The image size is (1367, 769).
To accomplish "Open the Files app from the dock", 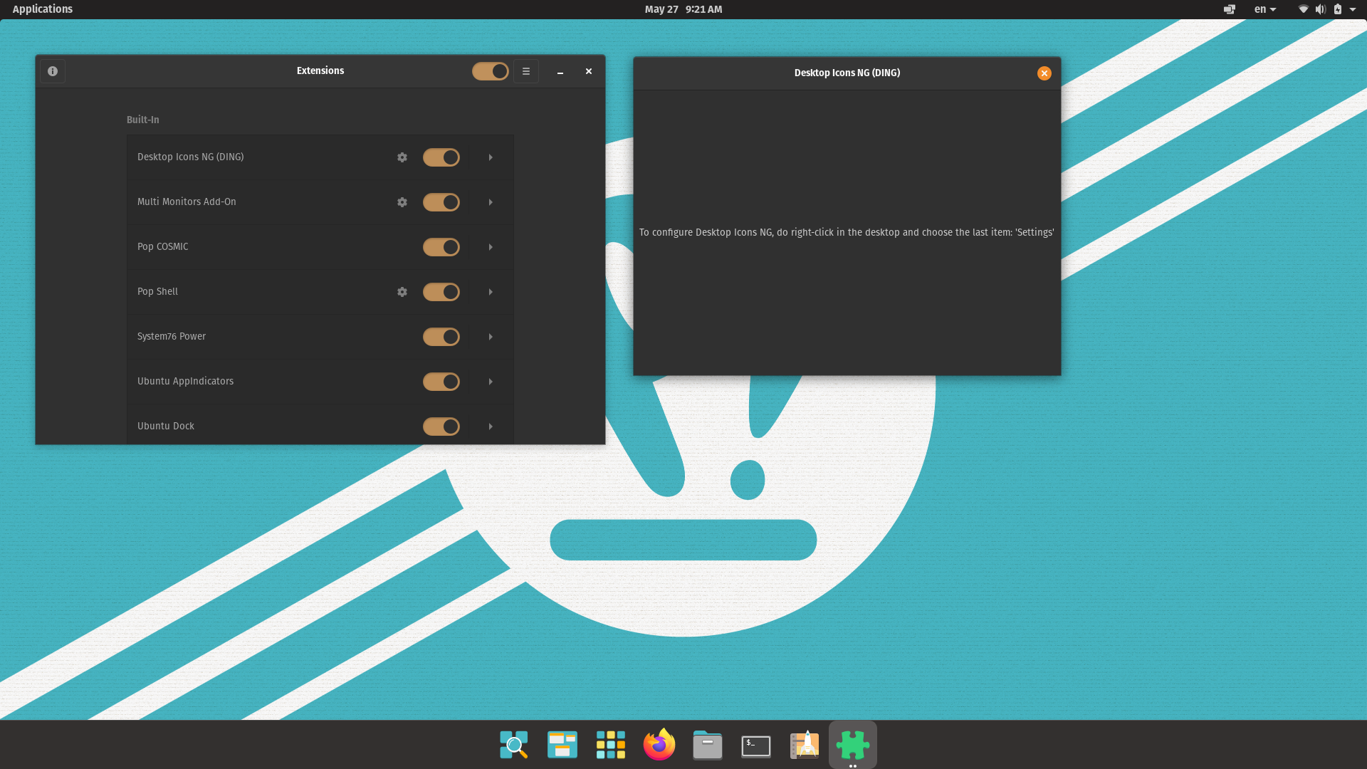I will coord(707,745).
